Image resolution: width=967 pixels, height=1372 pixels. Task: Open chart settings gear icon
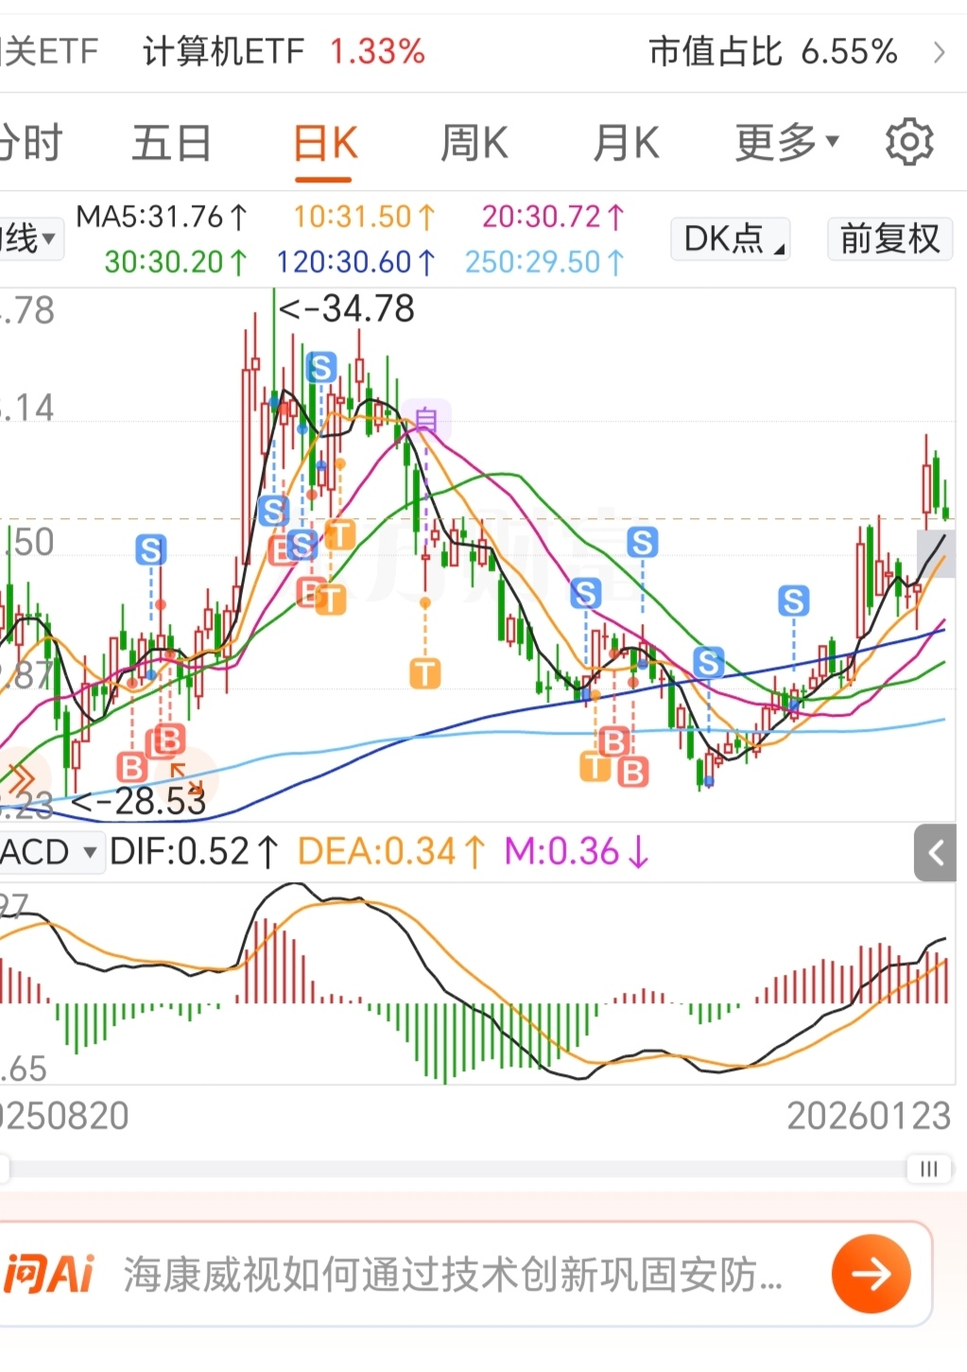tap(908, 143)
